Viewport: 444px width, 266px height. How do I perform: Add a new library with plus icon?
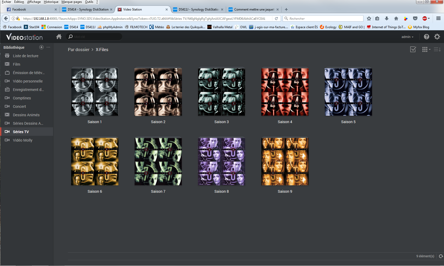(41, 47)
